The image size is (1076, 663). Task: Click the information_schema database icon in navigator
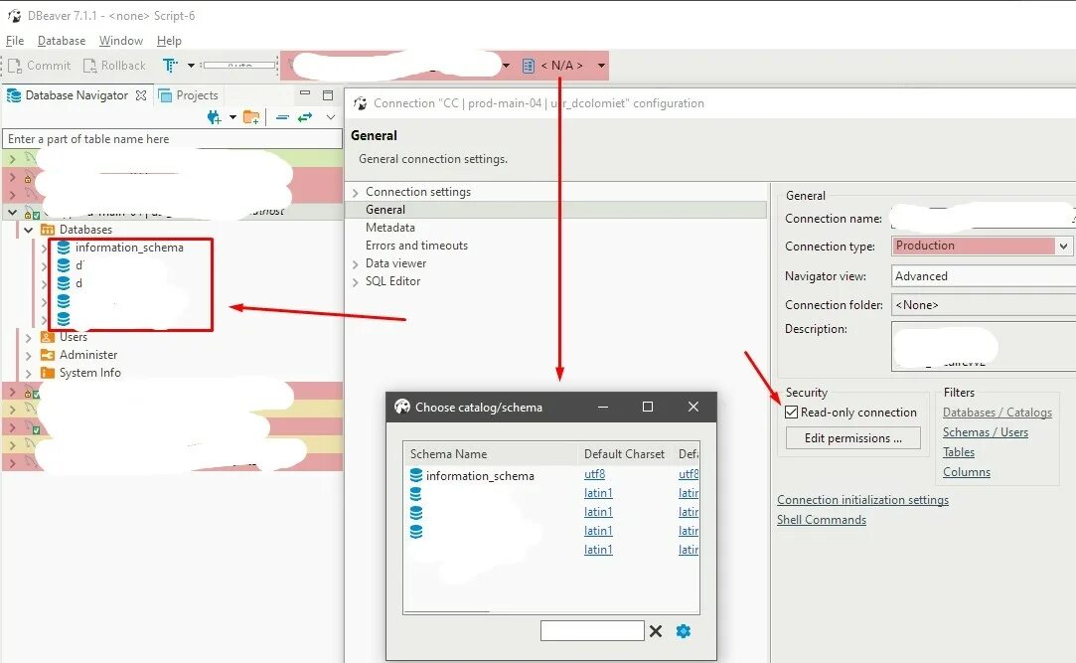pyautogui.click(x=64, y=248)
